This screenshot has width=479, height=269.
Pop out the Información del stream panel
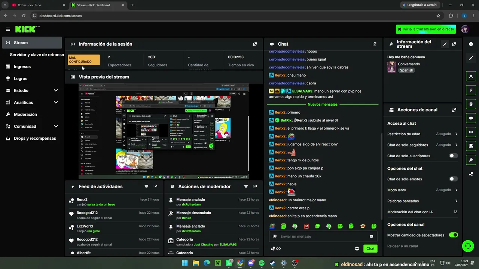click(454, 44)
